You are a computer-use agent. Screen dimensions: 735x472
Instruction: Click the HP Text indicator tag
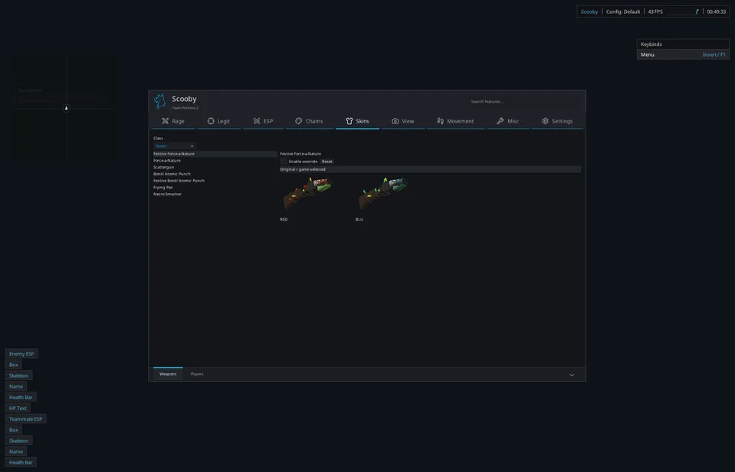pyautogui.click(x=18, y=408)
